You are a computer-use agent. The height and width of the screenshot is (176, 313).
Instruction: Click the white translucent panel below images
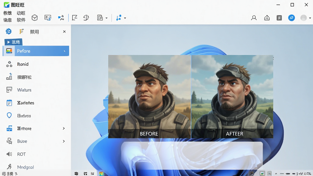click(192, 156)
